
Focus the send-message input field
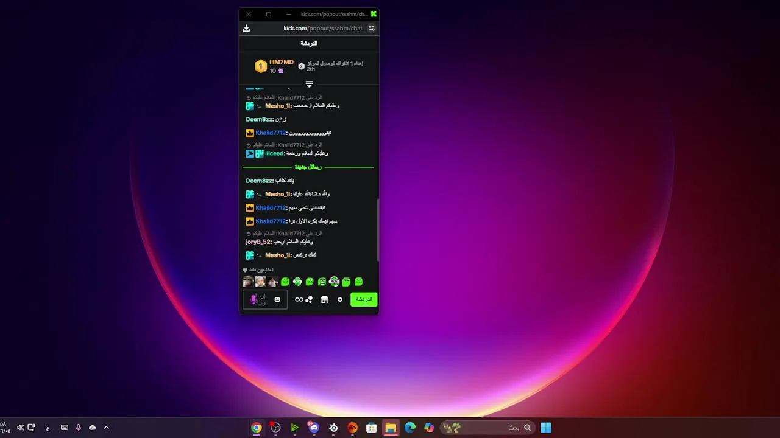(265, 299)
